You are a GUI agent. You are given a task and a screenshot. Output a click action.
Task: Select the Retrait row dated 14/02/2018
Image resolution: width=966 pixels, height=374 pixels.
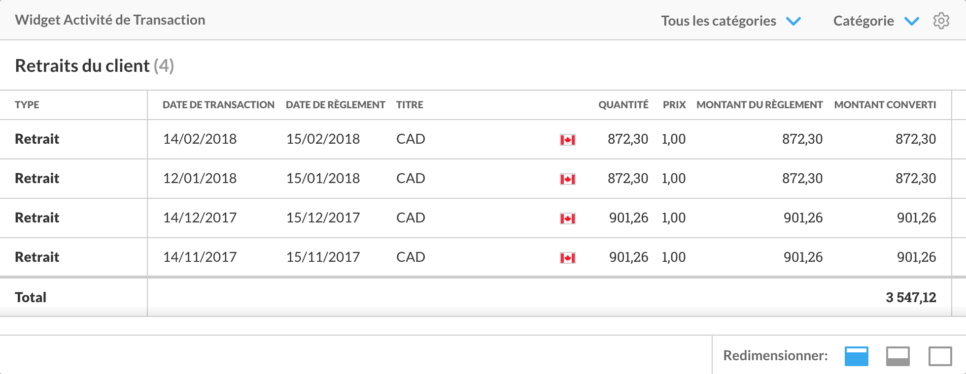click(37, 139)
